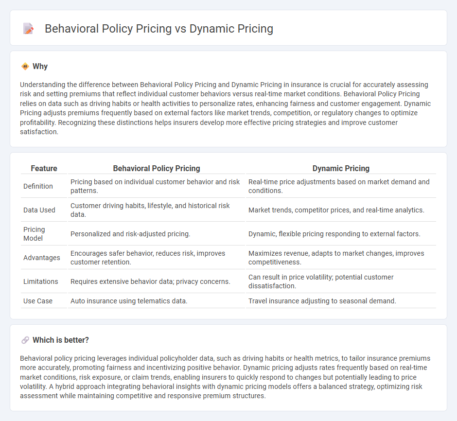Screen dimensions: 457x421
Task: Select the Use Case row label
Action: [38, 301]
